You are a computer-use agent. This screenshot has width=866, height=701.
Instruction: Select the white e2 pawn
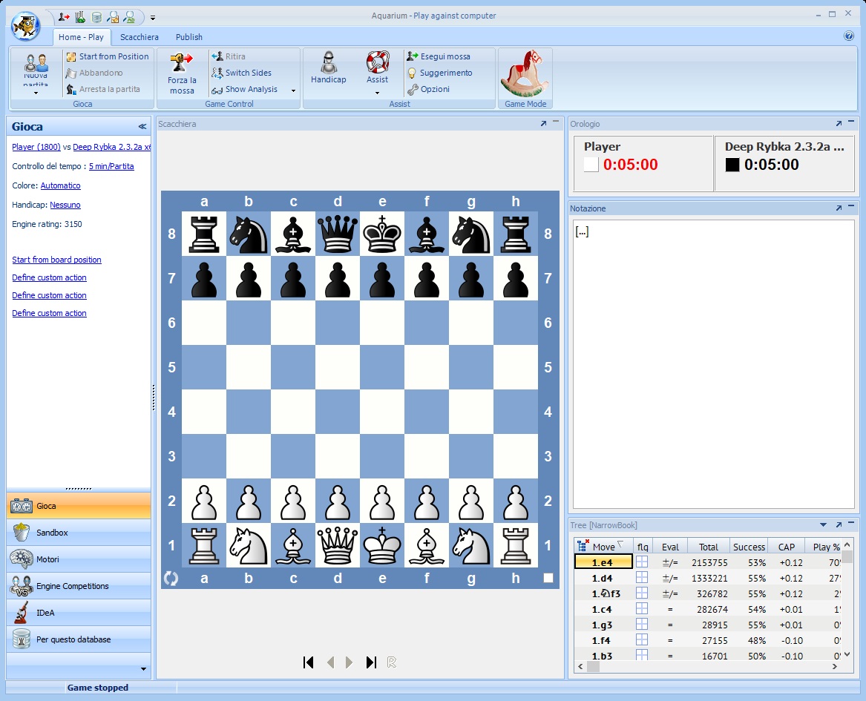coord(382,501)
